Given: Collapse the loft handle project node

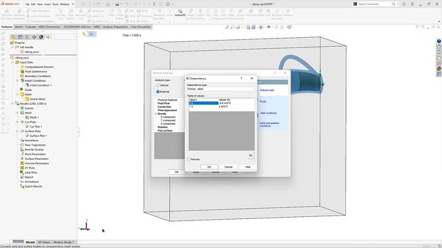Looking at the screenshot, I should pos(12,48).
